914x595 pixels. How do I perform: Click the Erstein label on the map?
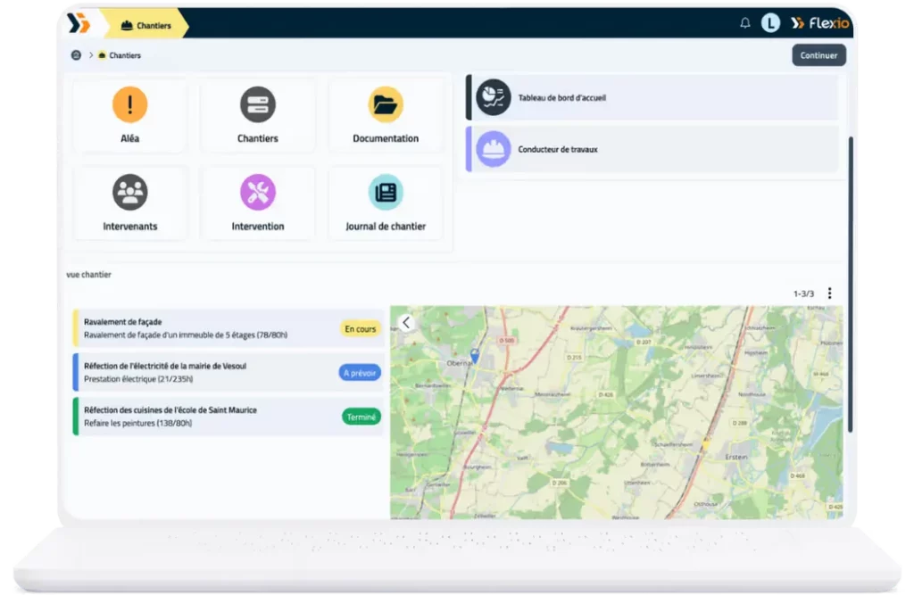pyautogui.click(x=736, y=457)
